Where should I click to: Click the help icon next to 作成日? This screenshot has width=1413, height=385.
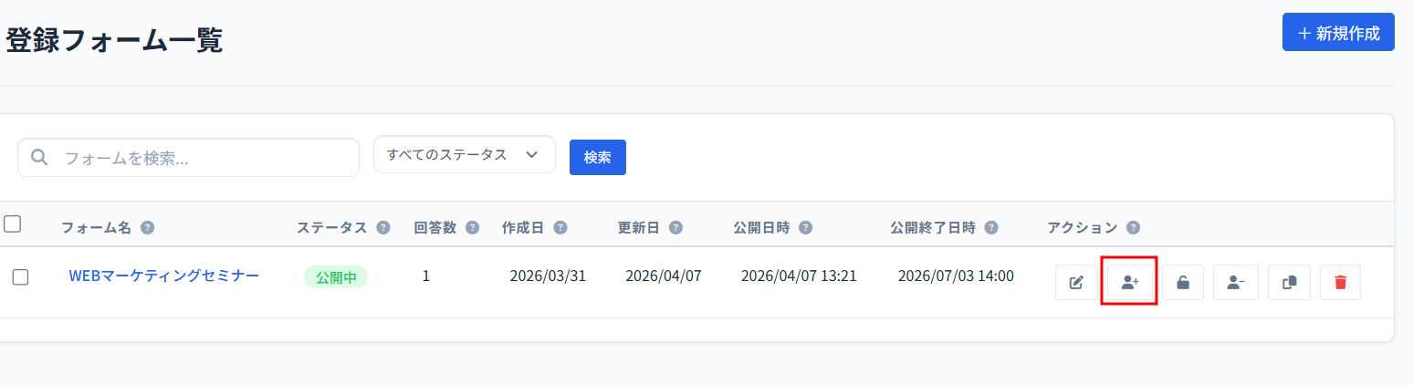tap(560, 228)
